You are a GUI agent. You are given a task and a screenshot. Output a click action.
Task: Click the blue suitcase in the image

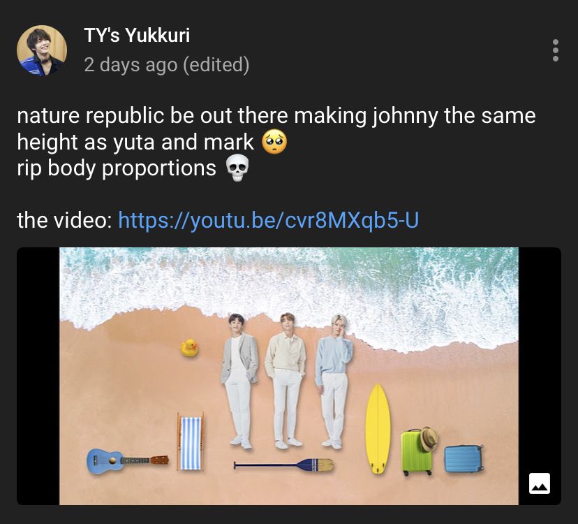pyautogui.click(x=464, y=459)
